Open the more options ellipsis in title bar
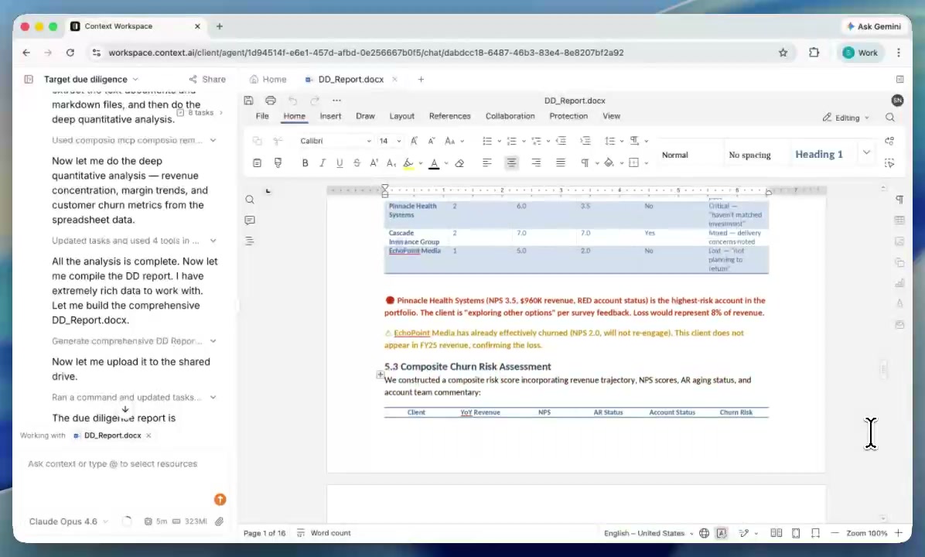925x557 pixels. pos(337,101)
